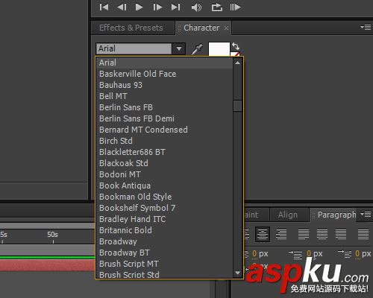Image resolution: width=373 pixels, height=298 pixels.
Task: Select the Berlin Sans FB font
Action: 164,107
